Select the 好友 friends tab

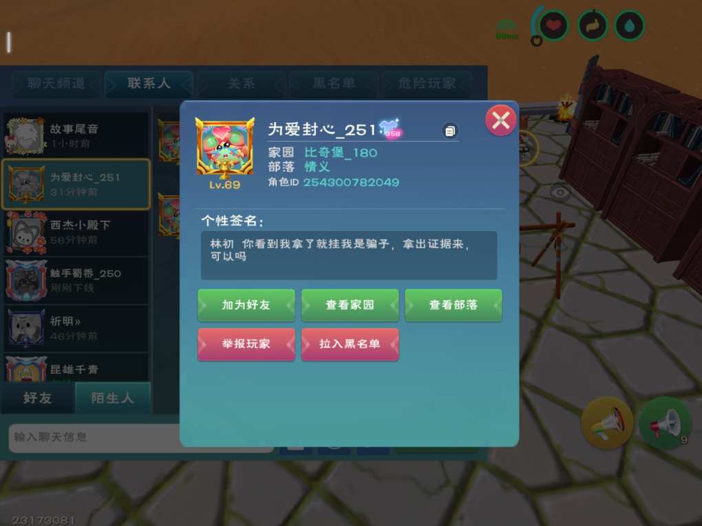[x=37, y=398]
